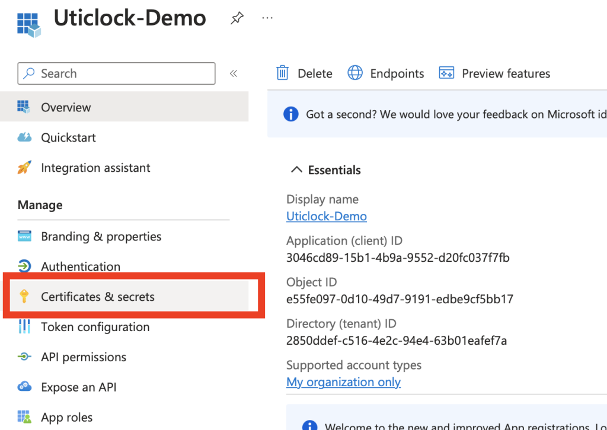Open Integration assistant
607x430 pixels.
point(95,168)
